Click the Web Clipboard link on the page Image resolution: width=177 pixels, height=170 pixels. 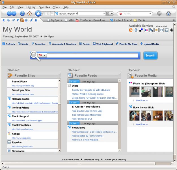[103, 44]
